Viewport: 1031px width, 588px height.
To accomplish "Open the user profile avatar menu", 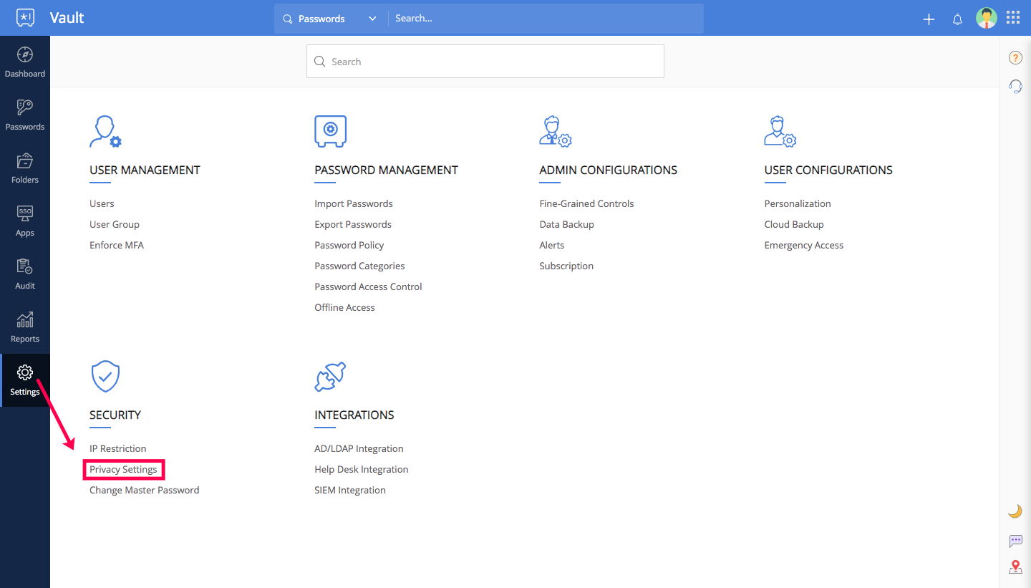I will [986, 18].
